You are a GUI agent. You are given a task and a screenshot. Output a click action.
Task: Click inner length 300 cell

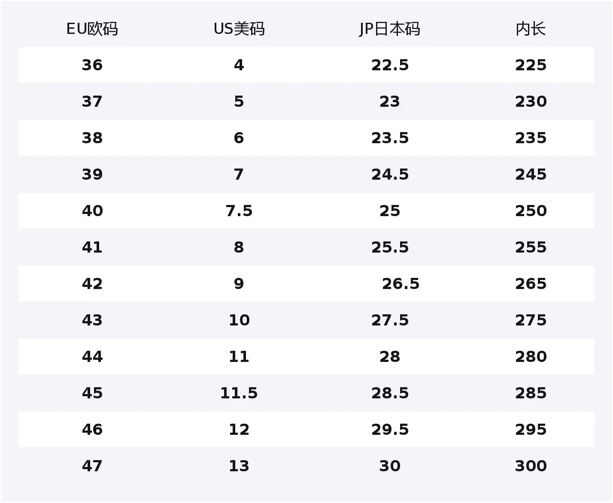point(531,466)
